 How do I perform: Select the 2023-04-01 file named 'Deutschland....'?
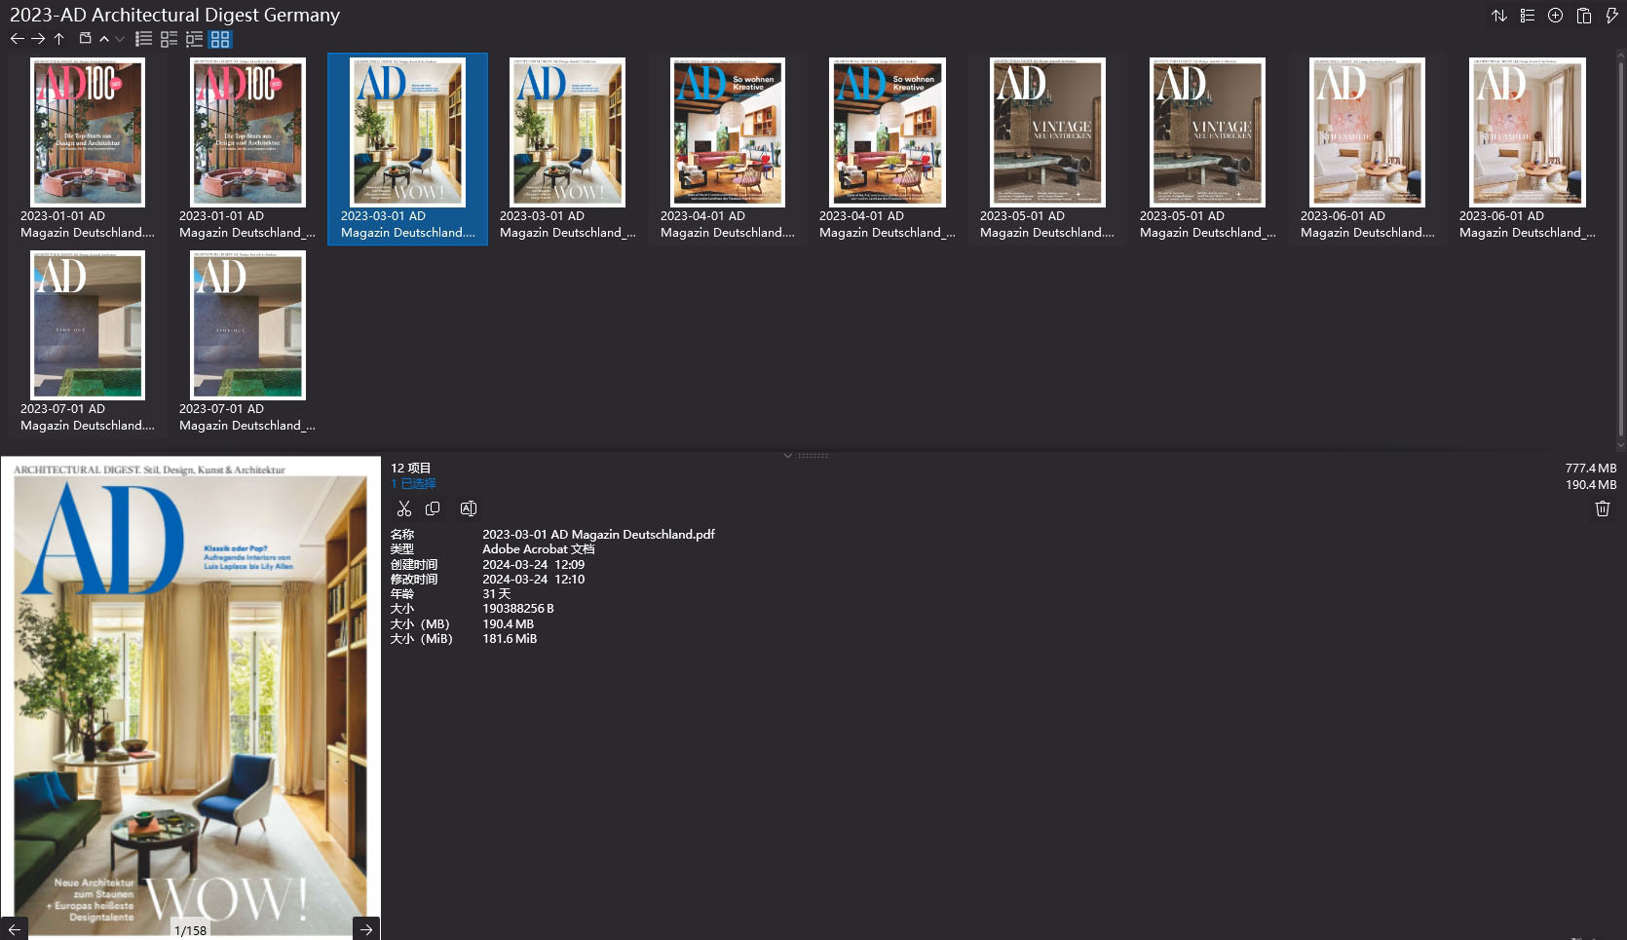click(x=728, y=149)
